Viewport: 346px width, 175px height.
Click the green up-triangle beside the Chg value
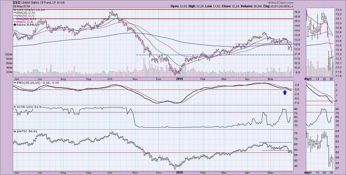pos(293,6)
